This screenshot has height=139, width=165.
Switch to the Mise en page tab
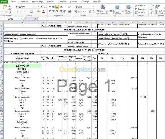point(38,2)
